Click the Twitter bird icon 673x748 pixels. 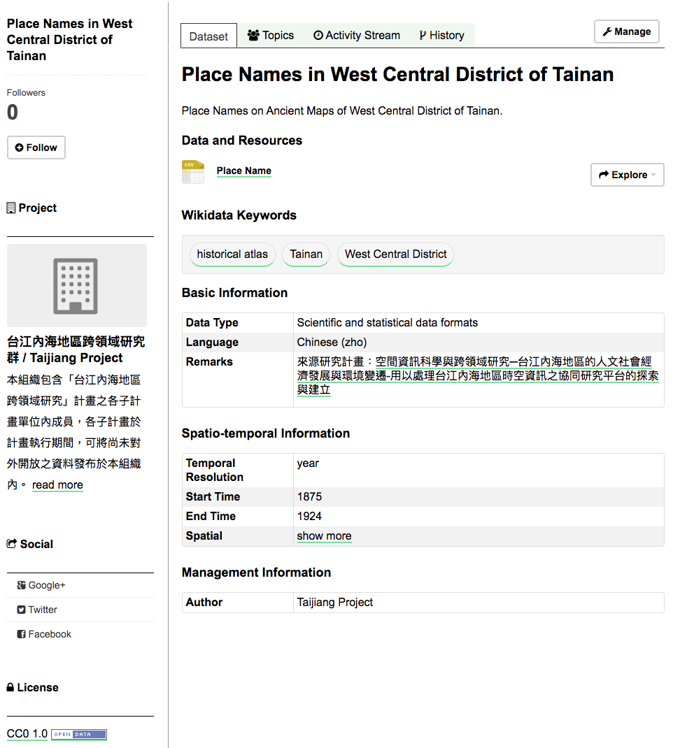click(22, 610)
